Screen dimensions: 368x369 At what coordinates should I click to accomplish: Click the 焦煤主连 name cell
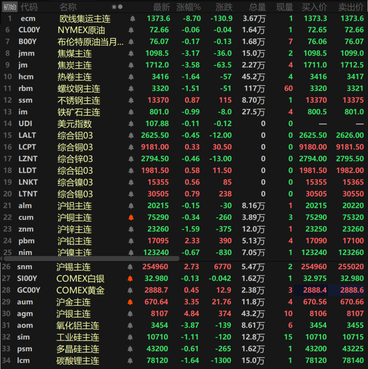pyautogui.click(x=75, y=54)
